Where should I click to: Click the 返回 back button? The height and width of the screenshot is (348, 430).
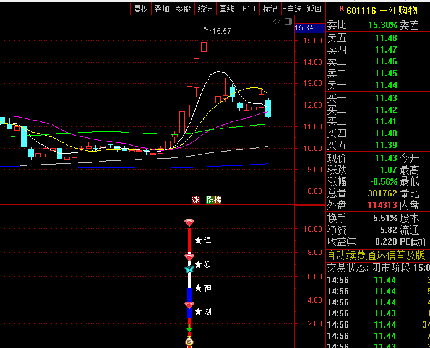point(314,9)
